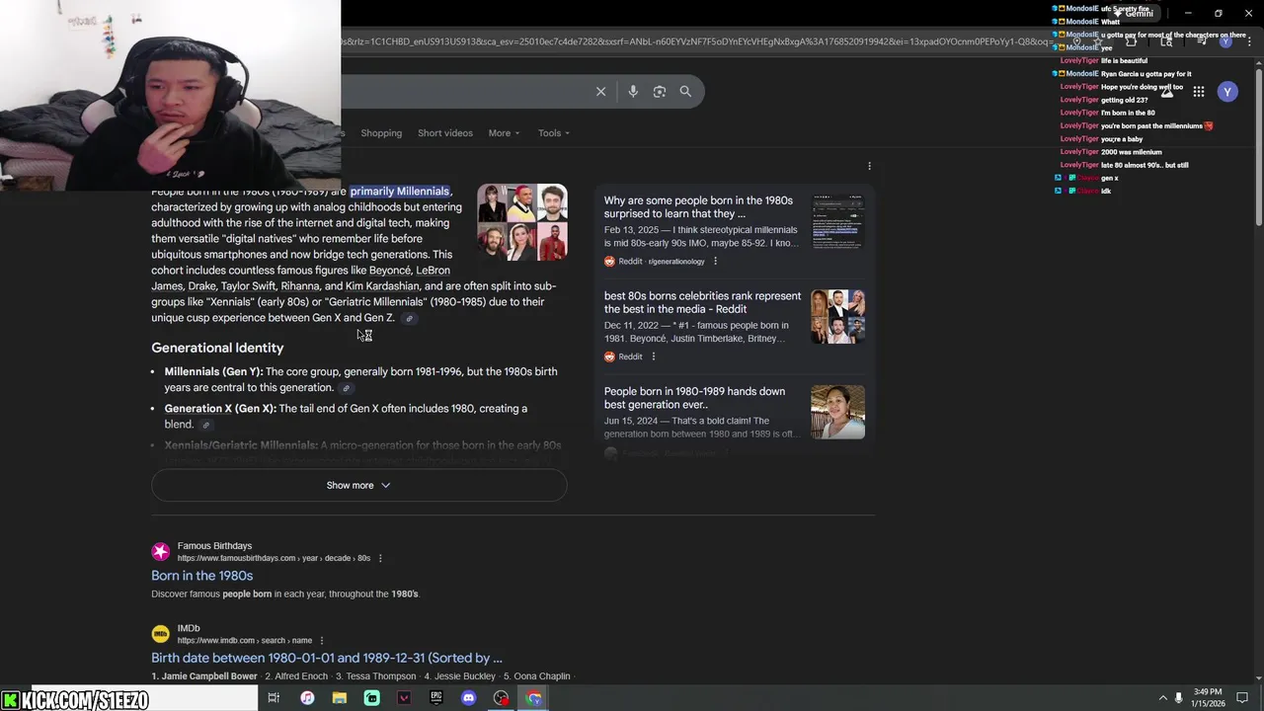
Task: Click the page's vertical scrollbar
Action: click(x=1258, y=148)
